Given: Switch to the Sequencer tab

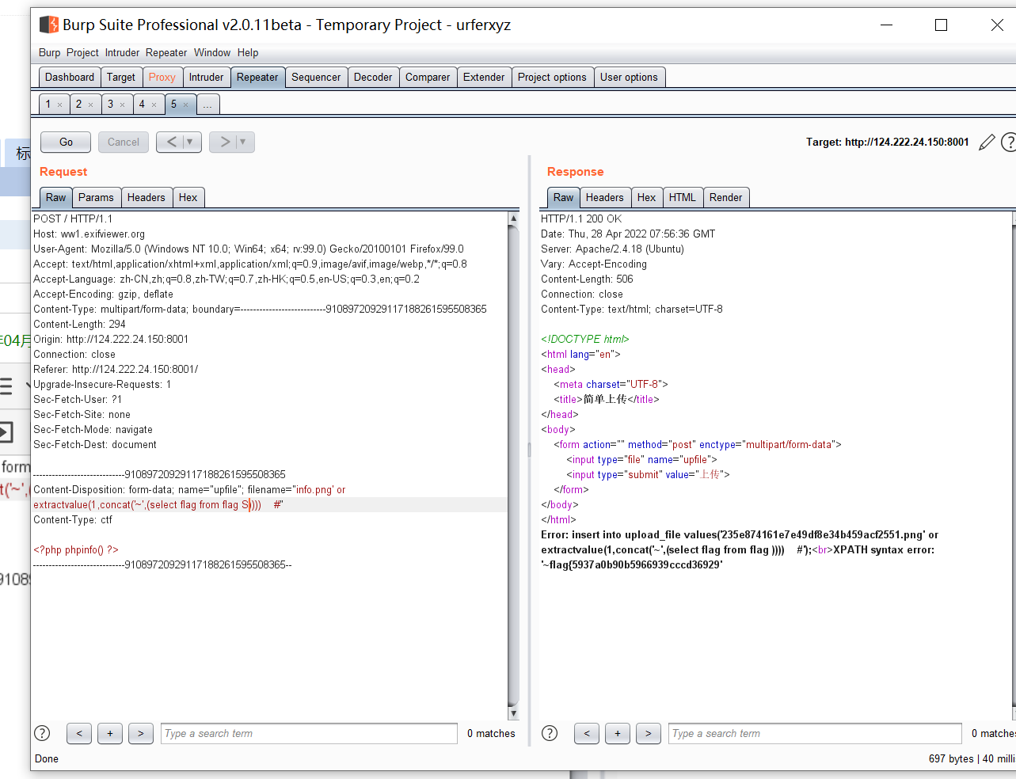Looking at the screenshot, I should coord(316,77).
